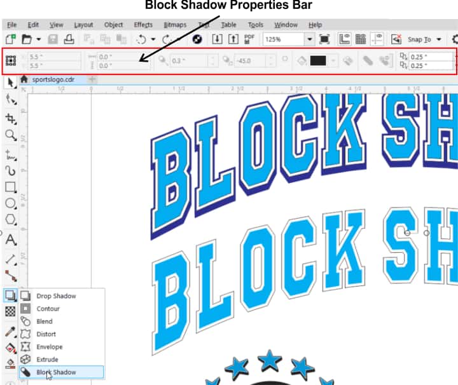
Task: Open the Window menu
Action: [x=286, y=25]
